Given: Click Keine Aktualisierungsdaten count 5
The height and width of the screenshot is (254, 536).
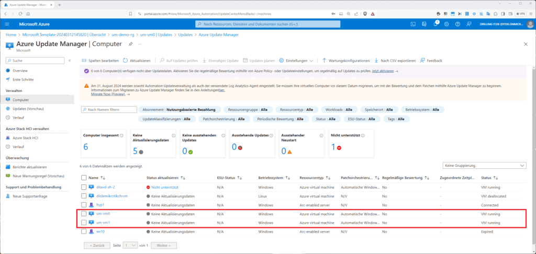Looking at the screenshot, I should tap(135, 151).
